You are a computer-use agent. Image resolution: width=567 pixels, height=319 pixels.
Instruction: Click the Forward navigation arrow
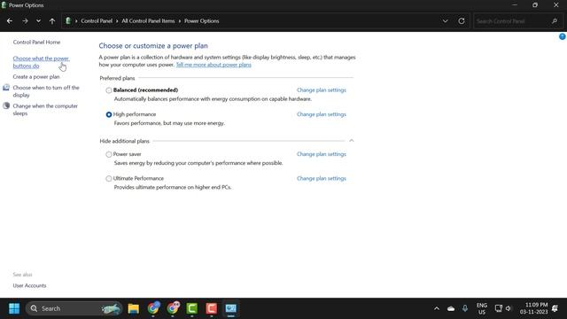[25, 21]
